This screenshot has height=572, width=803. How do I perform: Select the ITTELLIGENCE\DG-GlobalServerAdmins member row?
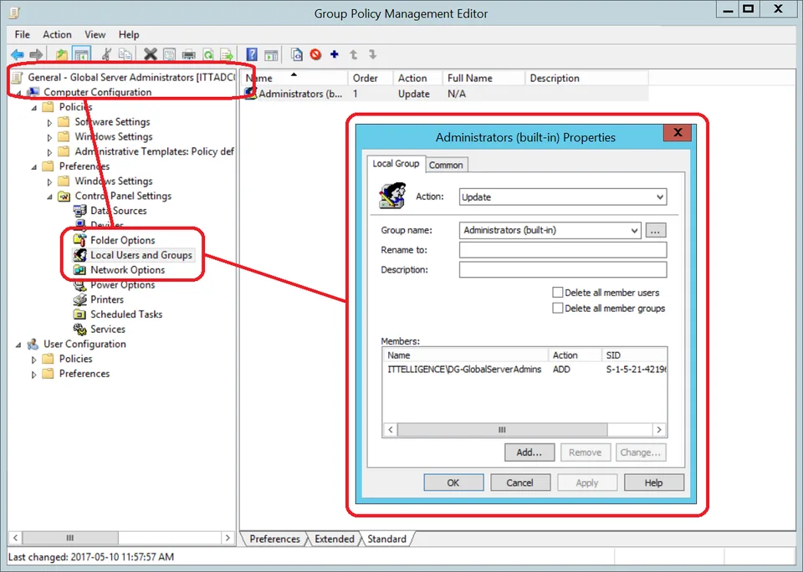tap(524, 370)
